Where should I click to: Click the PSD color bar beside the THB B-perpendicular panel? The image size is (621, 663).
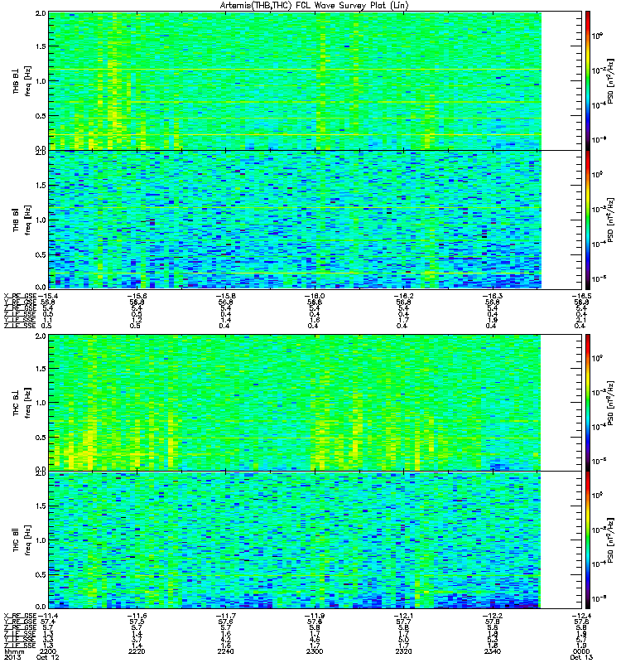[x=588, y=80]
